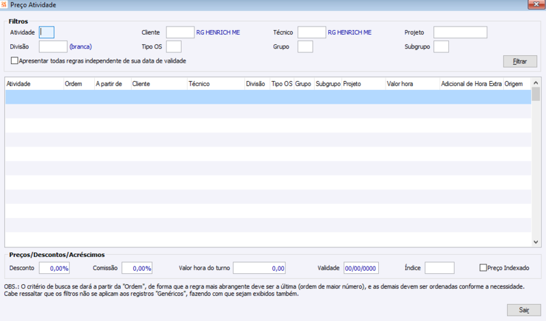The width and height of the screenshot is (546, 321).
Task: Click the Grupo filter input field
Action: 305,46
